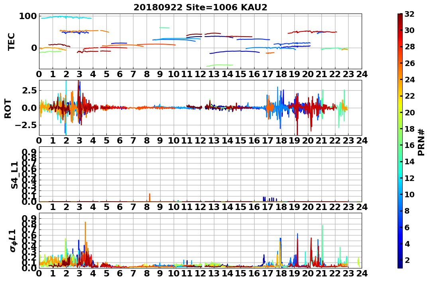The height and width of the screenshot is (282, 429).
Task: Click hour '12' on TEC panel x-axis
Action: (200, 74)
